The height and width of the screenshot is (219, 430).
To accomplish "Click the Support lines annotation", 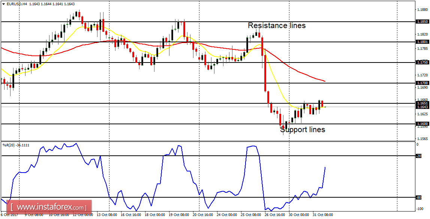I will point(302,130).
